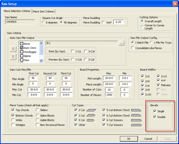Click the move-up double chevron button
This screenshot has width=179, height=144.
(13, 49)
